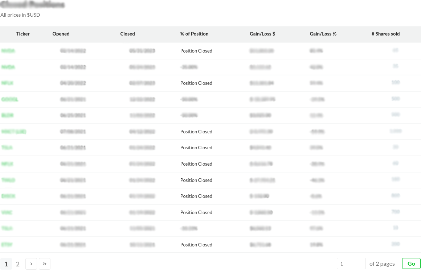Sort by the Opened column header
Viewport: 421px width, 270px height.
(x=61, y=34)
